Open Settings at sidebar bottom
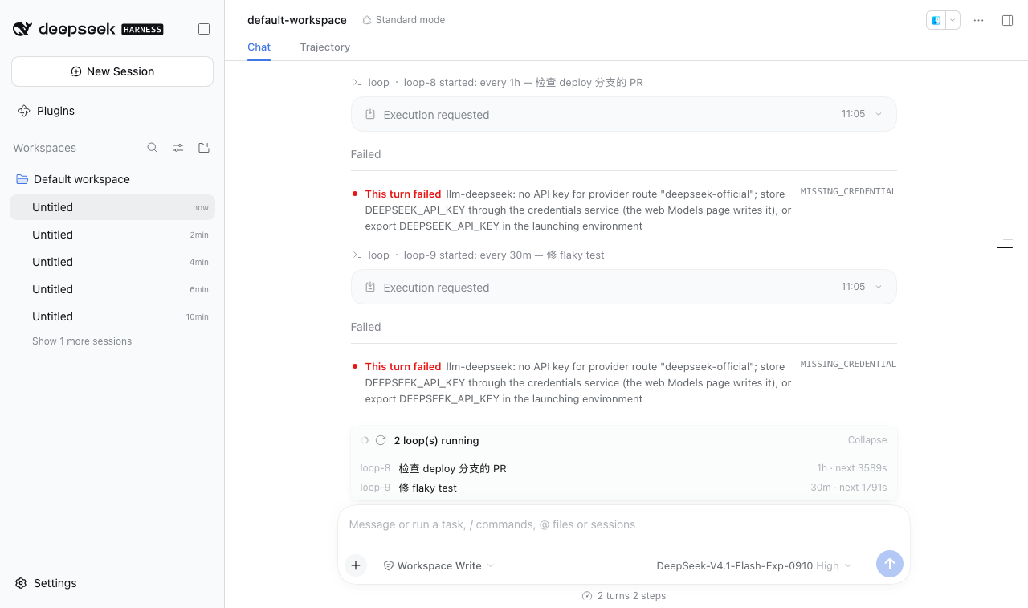The image size is (1028, 608). [47, 583]
